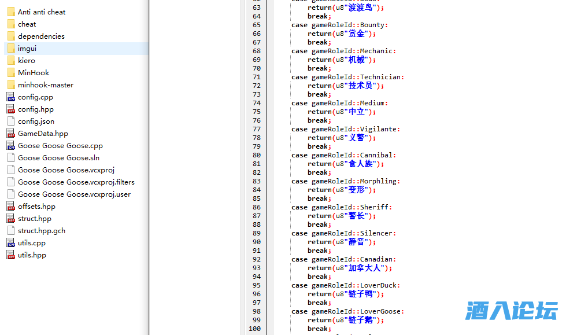Click the utils.cpp file icon

(11, 243)
